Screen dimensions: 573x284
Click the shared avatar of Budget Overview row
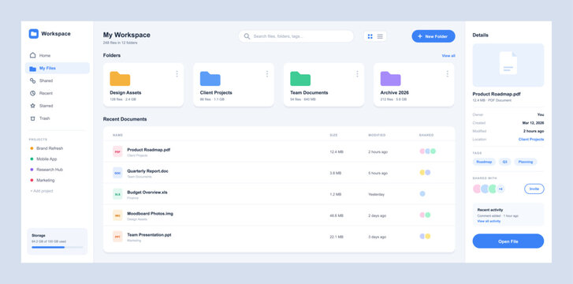click(422, 193)
